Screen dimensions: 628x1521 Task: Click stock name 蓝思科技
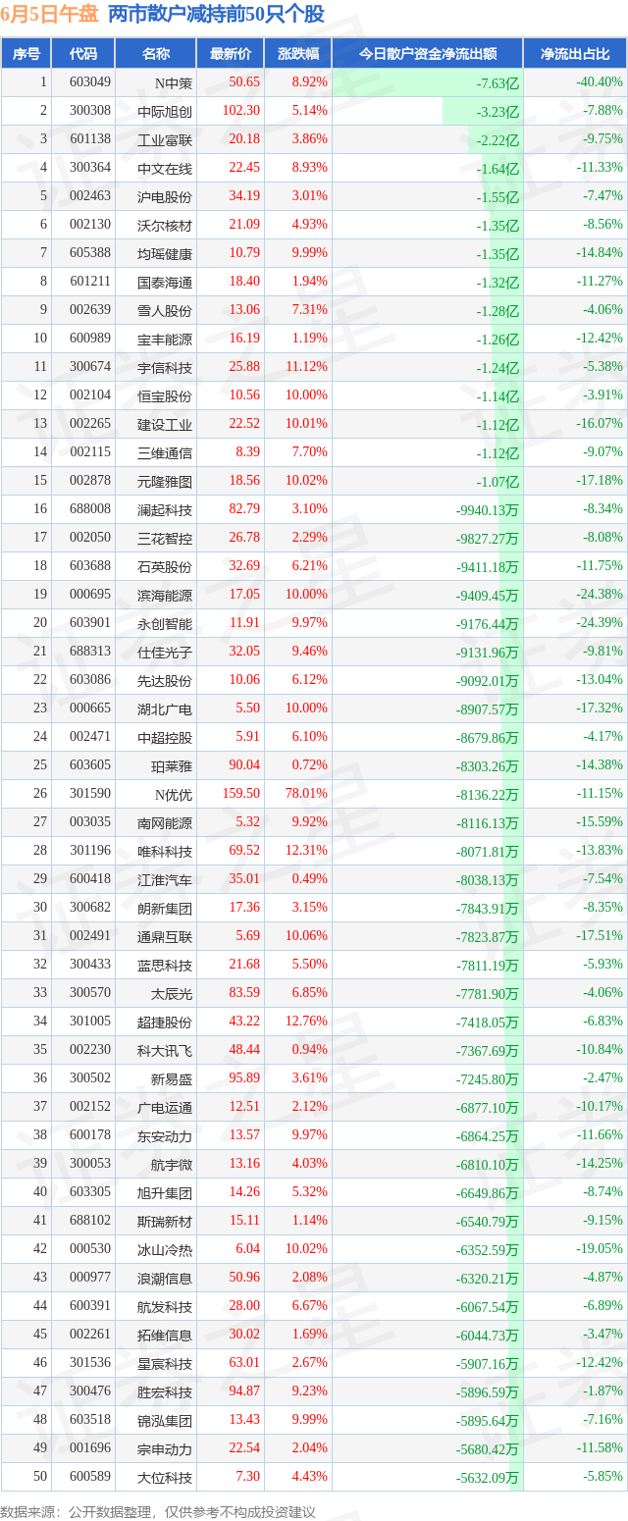point(165,965)
